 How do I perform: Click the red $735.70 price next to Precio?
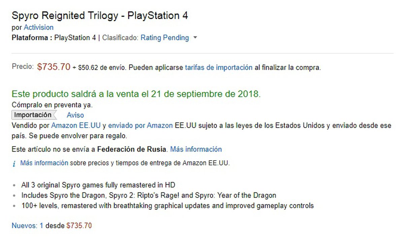[54, 67]
